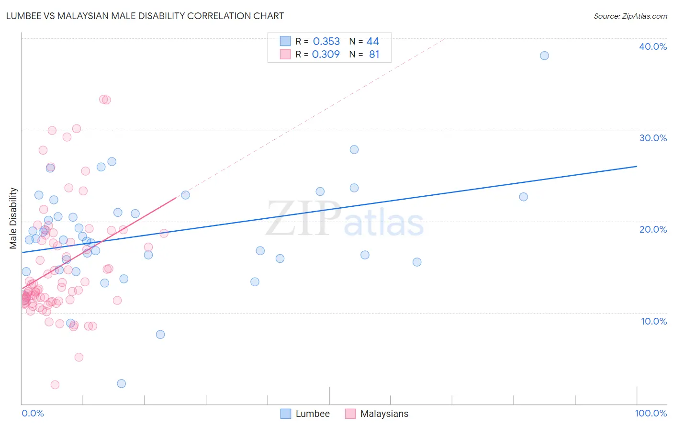Click the 10.0% y-axis label
Screen dimensions: 673x427
click(654, 321)
